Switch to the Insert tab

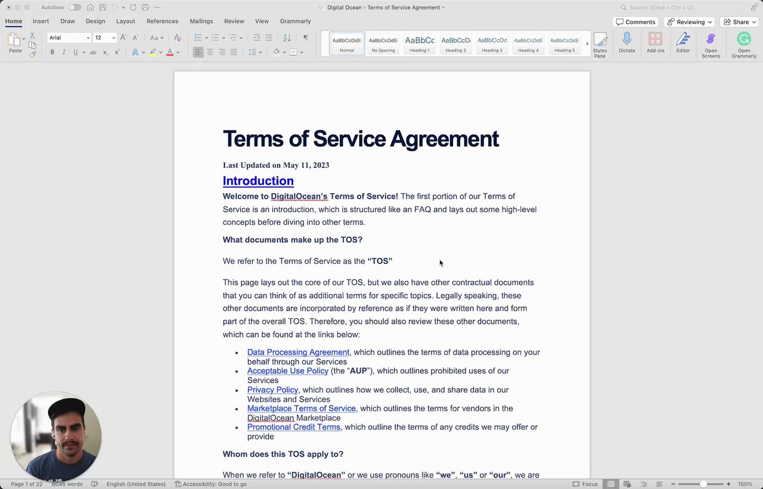(x=41, y=21)
